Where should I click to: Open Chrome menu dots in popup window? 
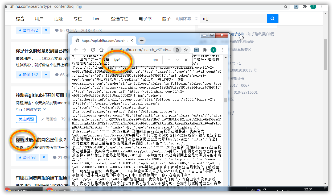coord(222,50)
